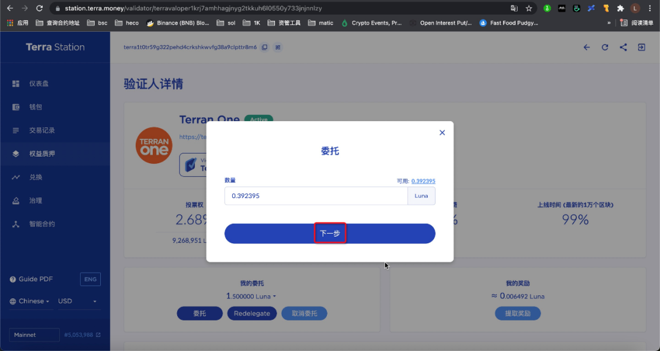Open the Mainnet network selector
This screenshot has height=351, width=660.
click(x=34, y=334)
